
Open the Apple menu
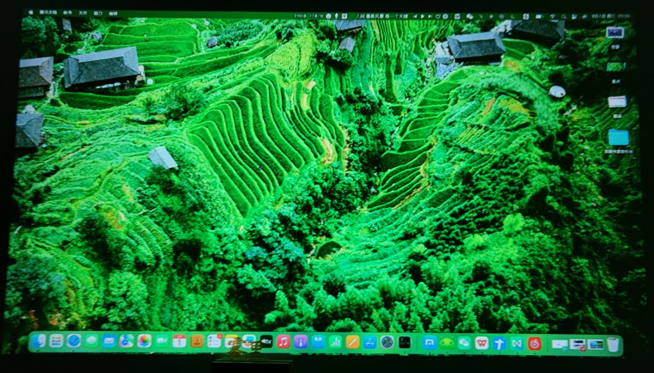[30, 12]
